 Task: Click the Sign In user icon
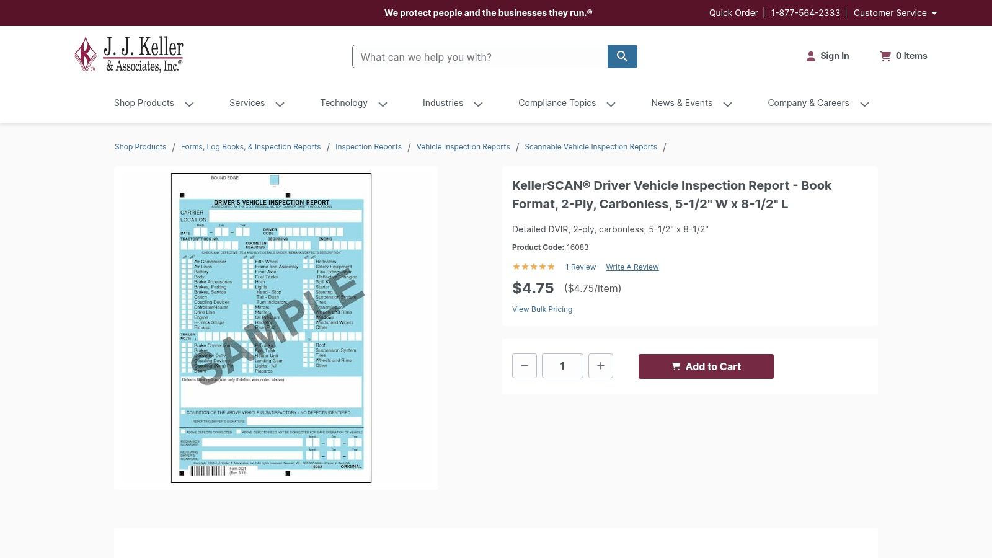pos(811,56)
